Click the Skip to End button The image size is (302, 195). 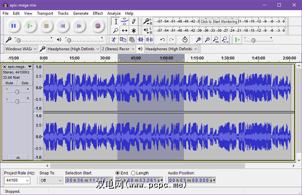point(79,26)
